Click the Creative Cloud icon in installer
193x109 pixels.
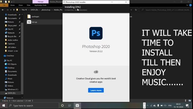[96, 72]
